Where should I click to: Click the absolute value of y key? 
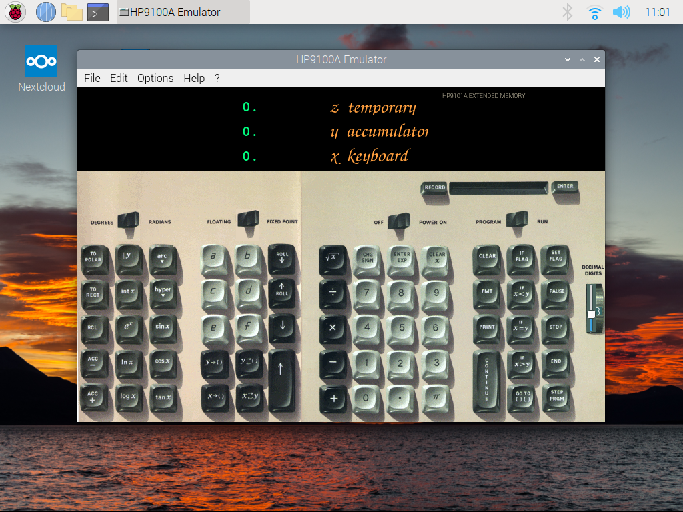click(x=129, y=258)
